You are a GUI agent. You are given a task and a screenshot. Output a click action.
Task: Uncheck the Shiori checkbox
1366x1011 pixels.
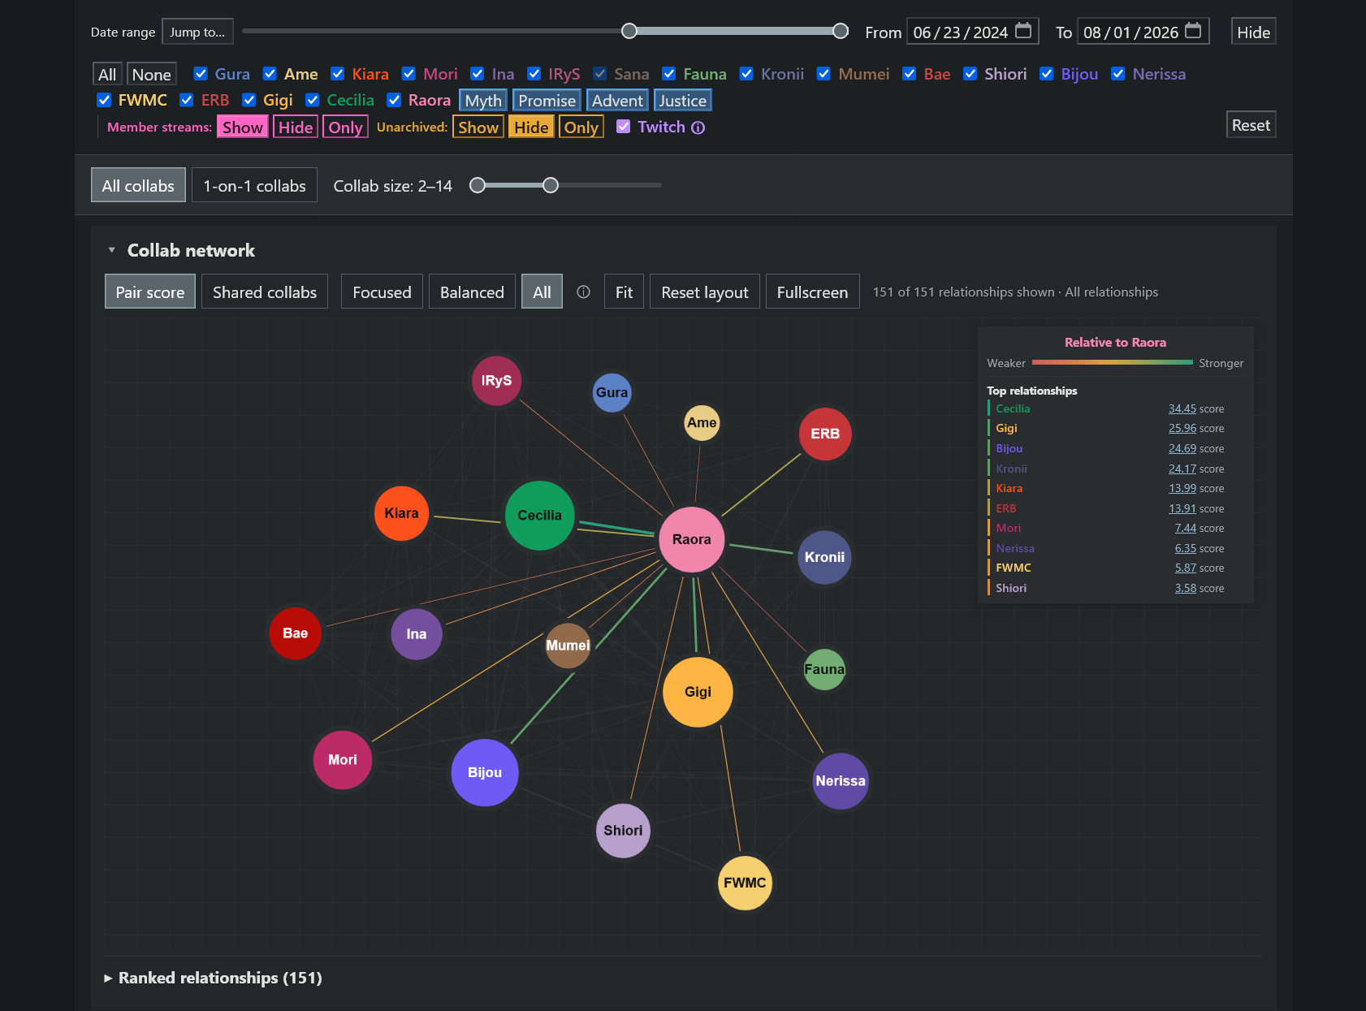coord(970,74)
